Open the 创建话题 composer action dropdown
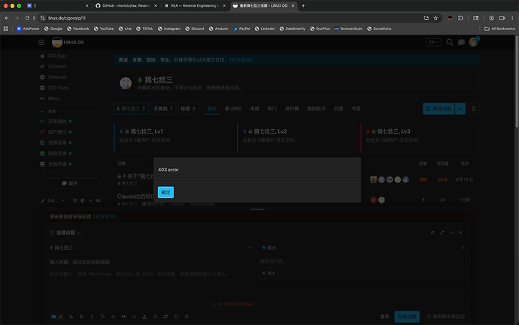The width and height of the screenshot is (519, 325). 65,233
